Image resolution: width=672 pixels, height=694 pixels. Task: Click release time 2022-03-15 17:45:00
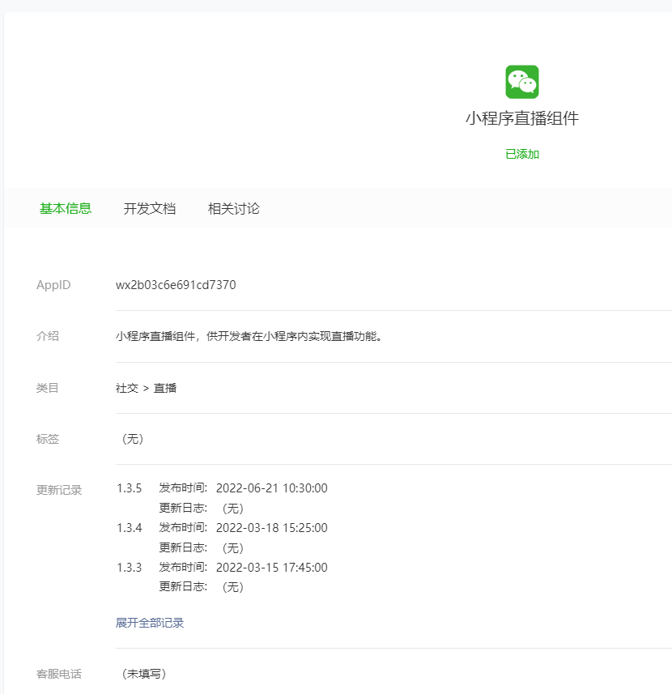click(x=271, y=568)
